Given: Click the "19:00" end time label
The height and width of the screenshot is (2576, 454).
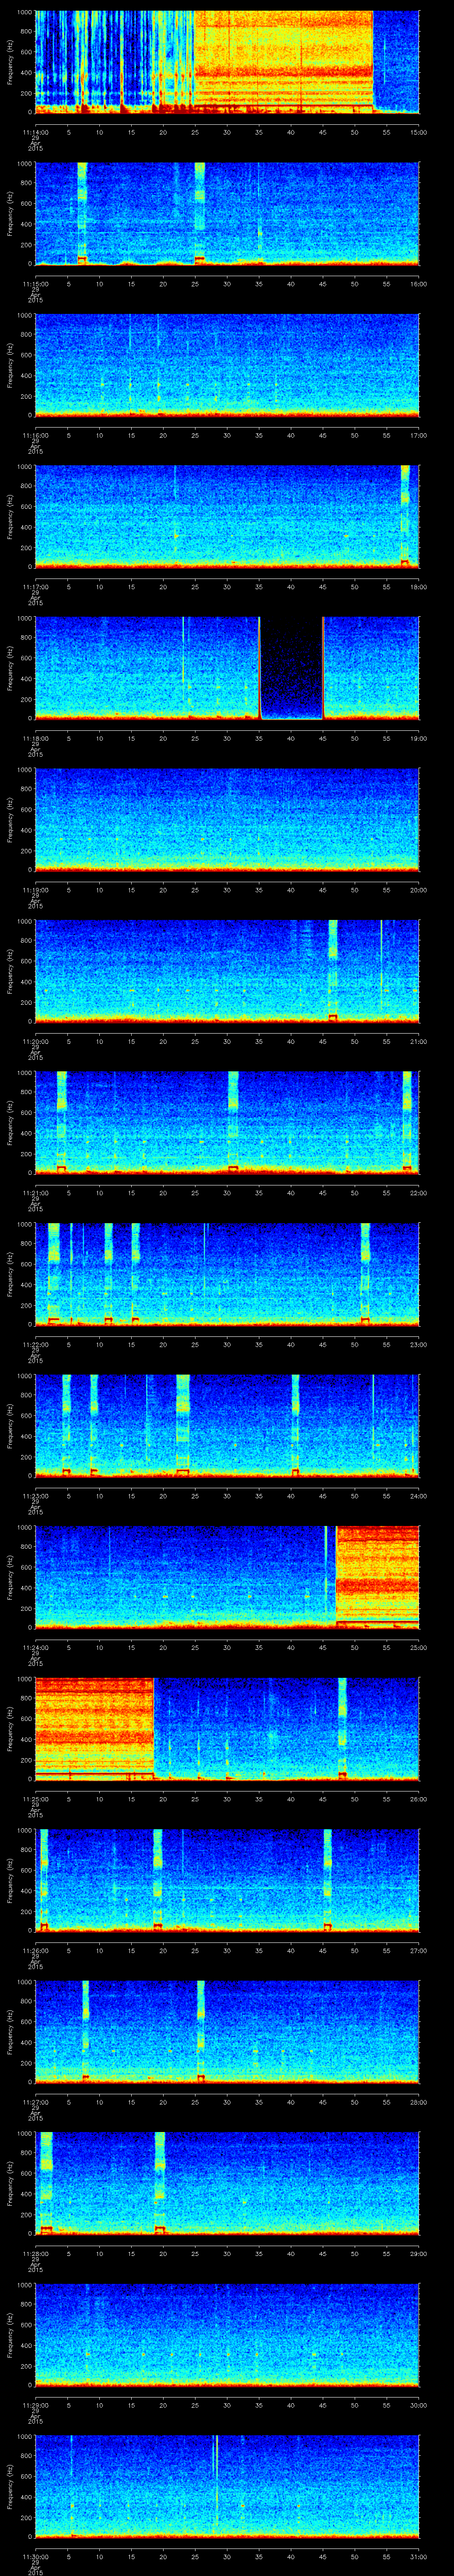Looking at the screenshot, I should pyautogui.click(x=418, y=738).
